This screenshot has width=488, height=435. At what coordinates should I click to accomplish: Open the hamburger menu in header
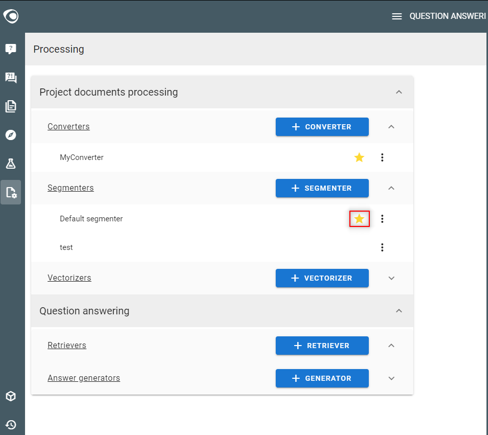pos(397,16)
